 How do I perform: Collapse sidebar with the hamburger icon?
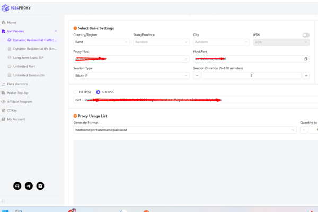3,201
